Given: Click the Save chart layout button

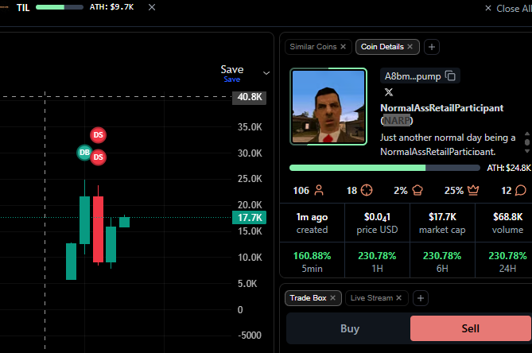Looking at the screenshot, I should click(232, 69).
